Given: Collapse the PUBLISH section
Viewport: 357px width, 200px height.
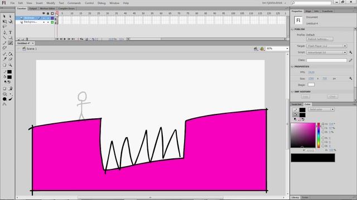Looking at the screenshot, I should click(292, 29).
